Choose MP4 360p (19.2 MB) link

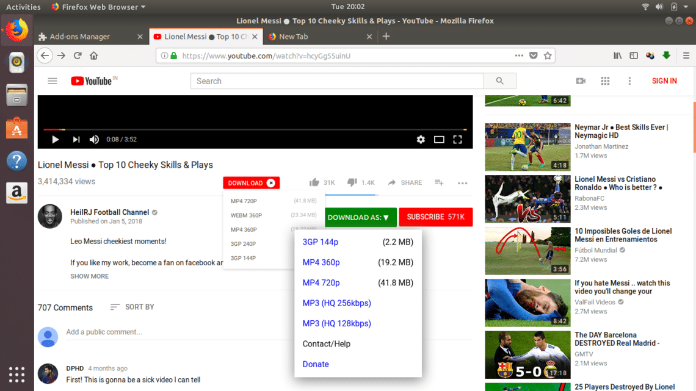[x=321, y=262]
